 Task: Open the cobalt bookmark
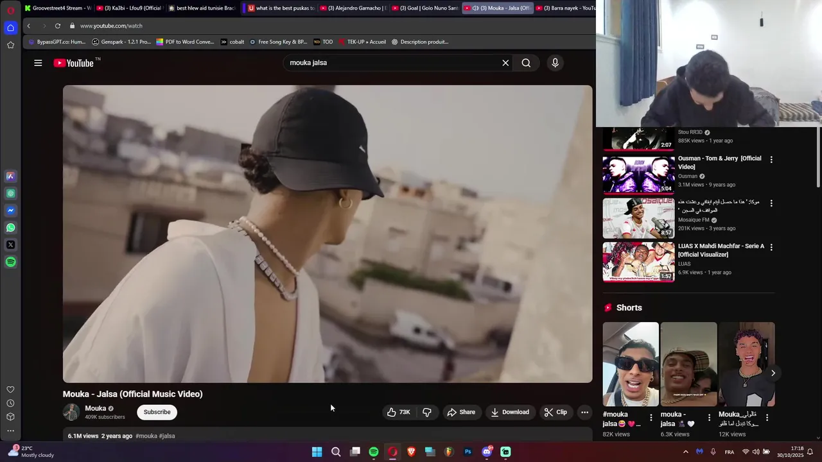tap(232, 42)
